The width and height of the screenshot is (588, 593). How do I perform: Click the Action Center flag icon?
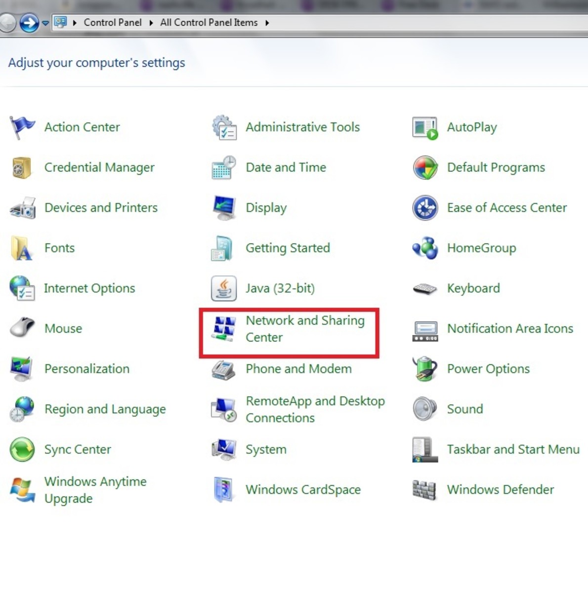pyautogui.click(x=22, y=127)
